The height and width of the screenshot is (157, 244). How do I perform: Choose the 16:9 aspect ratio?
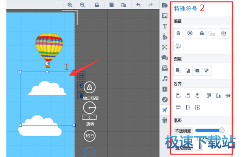click(x=89, y=136)
